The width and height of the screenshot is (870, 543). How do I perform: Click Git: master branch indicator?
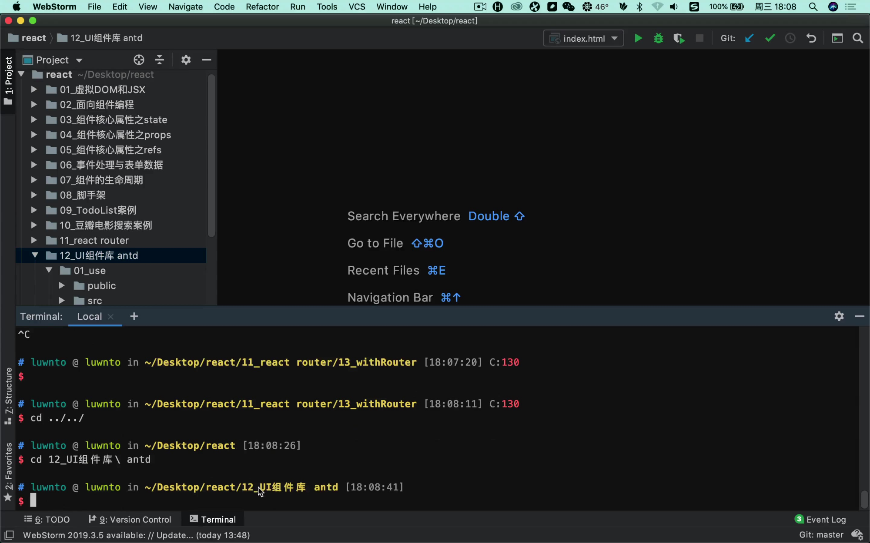click(x=821, y=535)
